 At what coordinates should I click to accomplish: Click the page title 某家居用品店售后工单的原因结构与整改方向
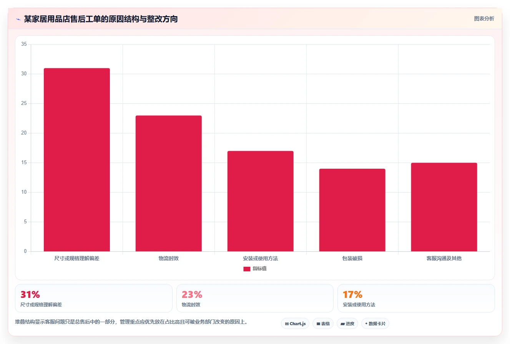(x=101, y=19)
